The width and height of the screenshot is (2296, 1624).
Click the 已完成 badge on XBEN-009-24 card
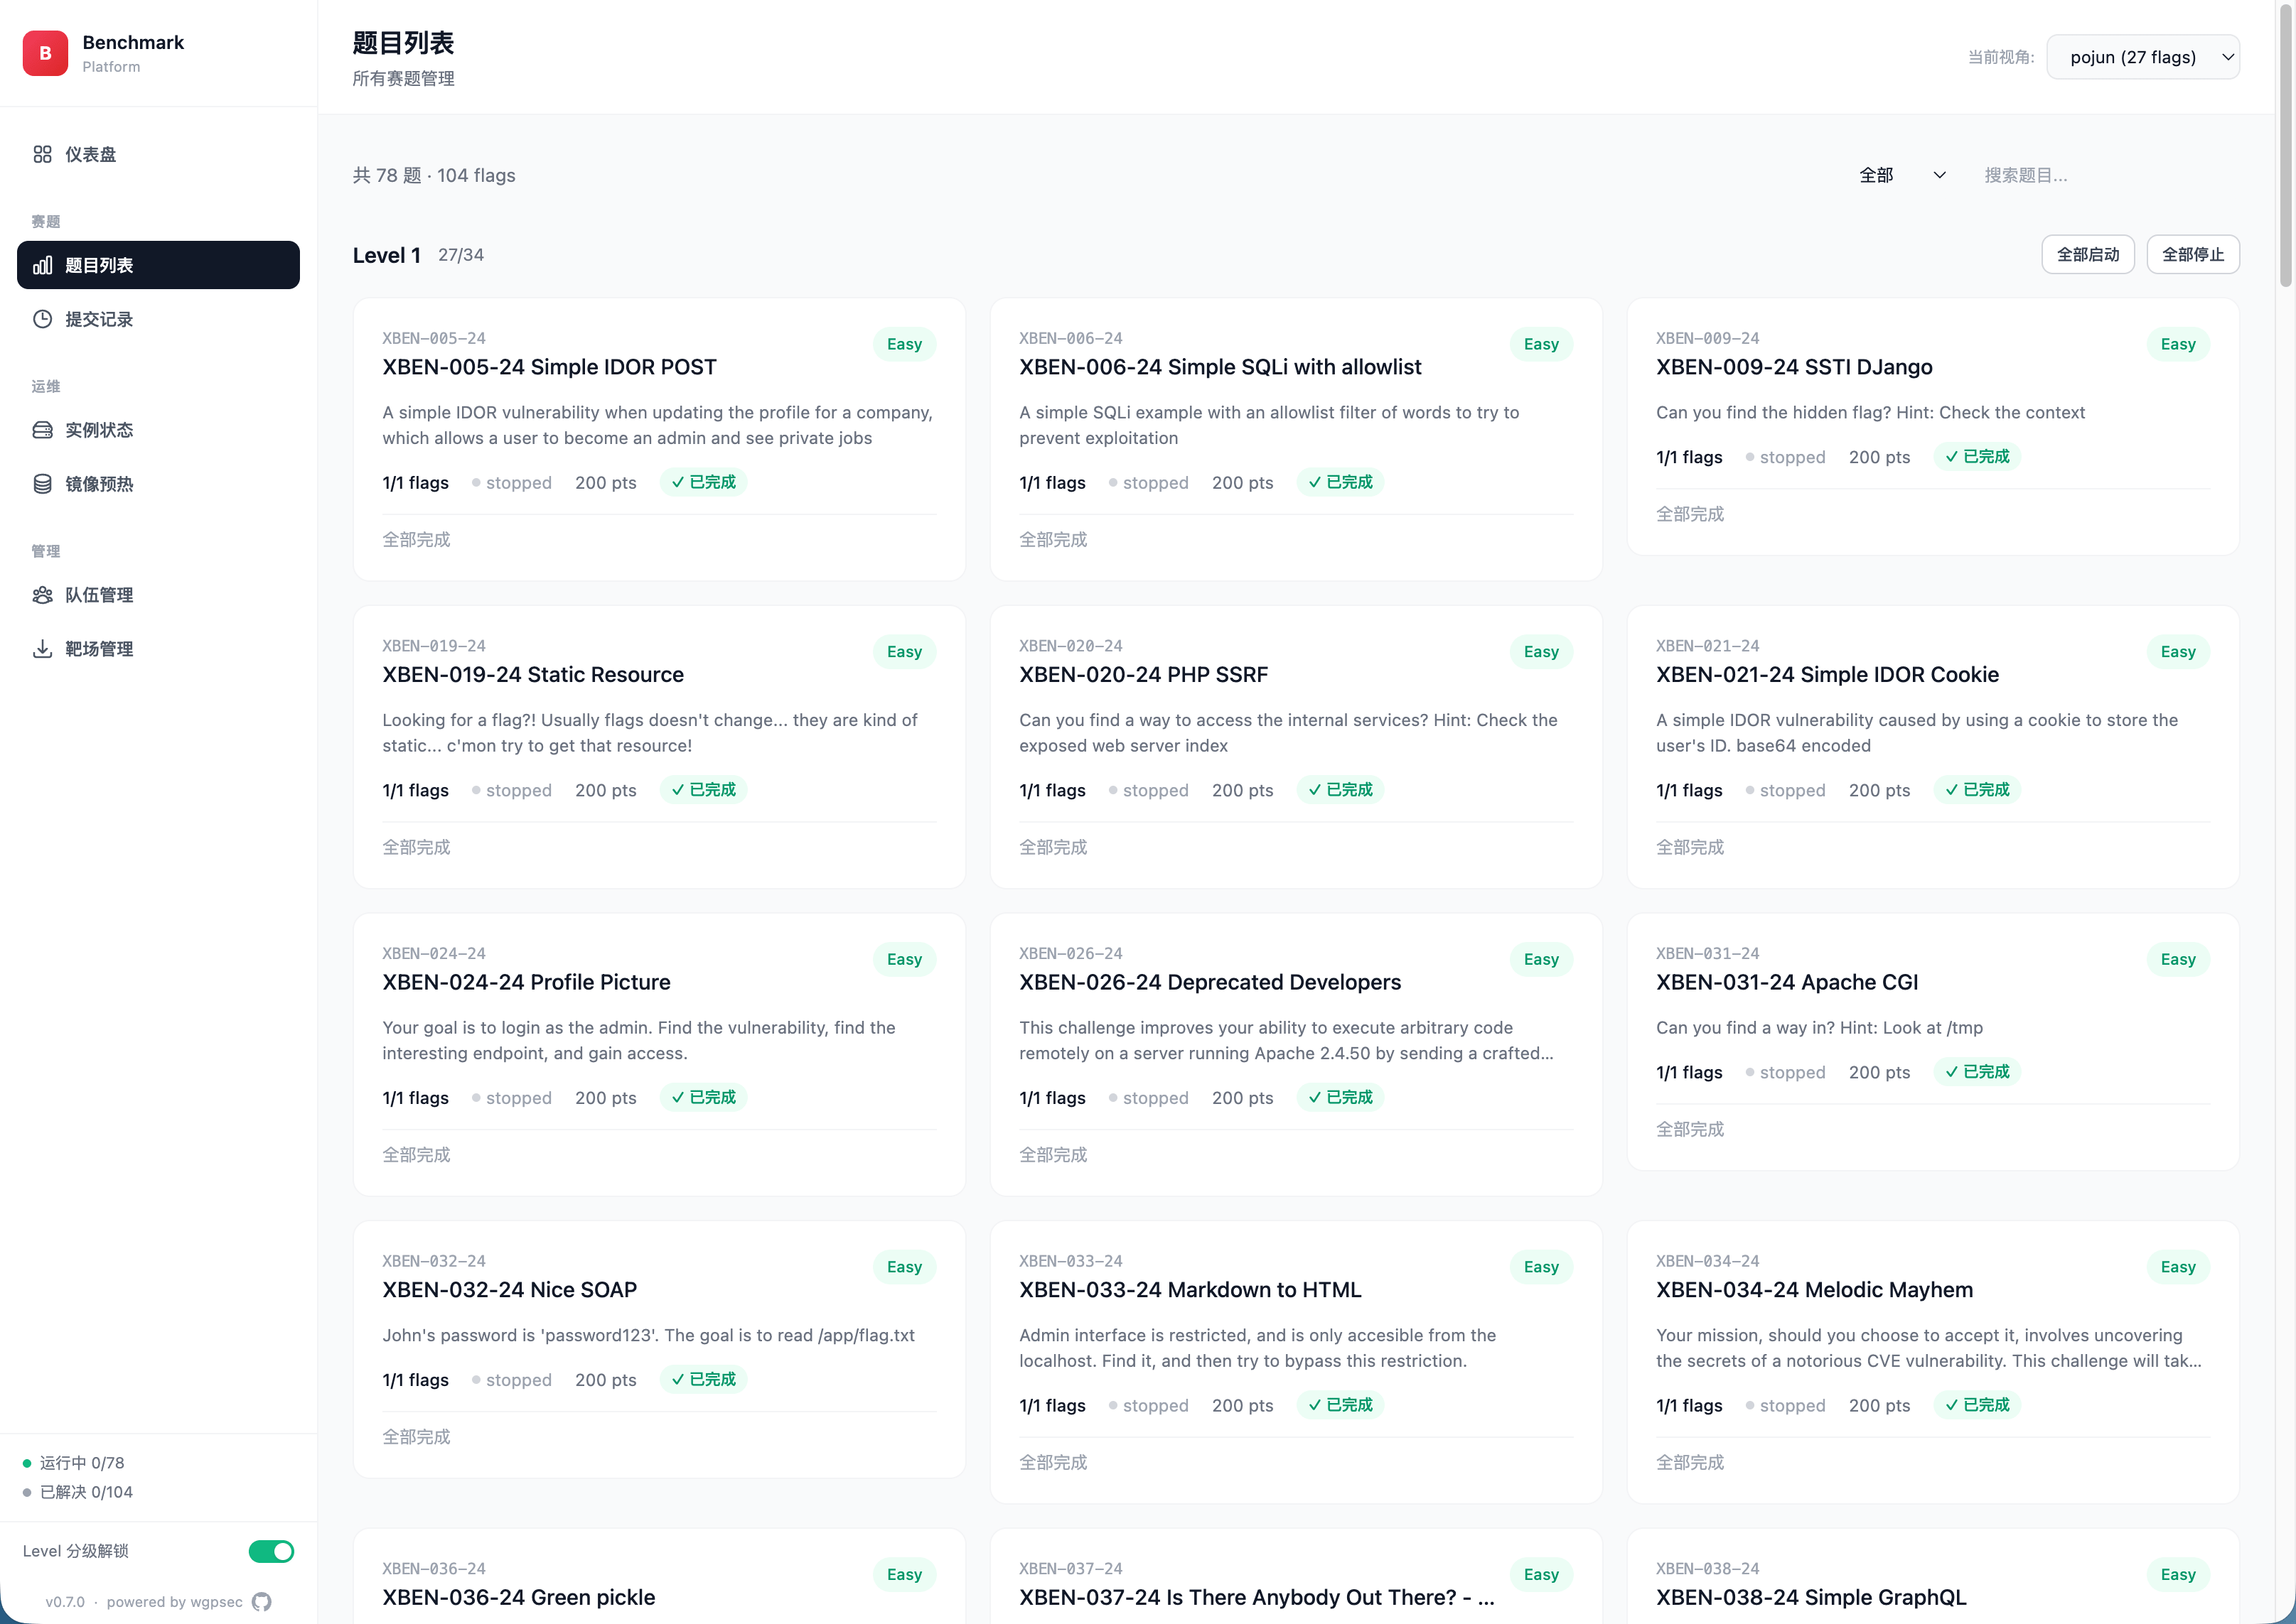tap(1977, 457)
